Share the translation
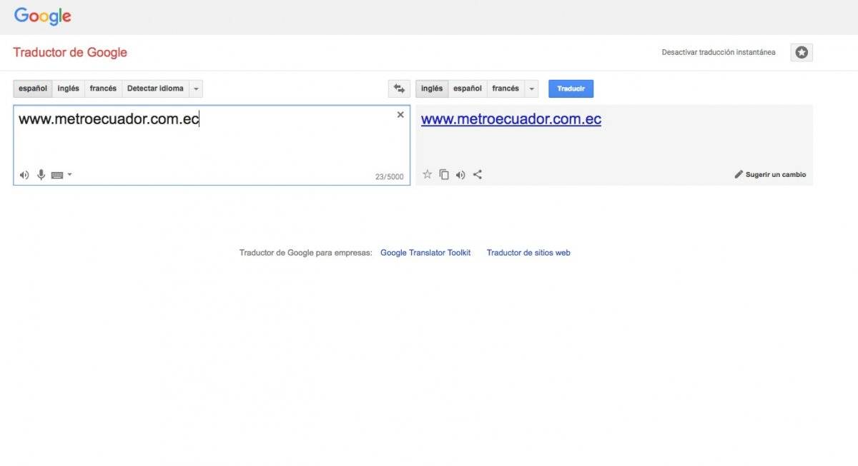This screenshot has height=466, width=858. point(478,174)
